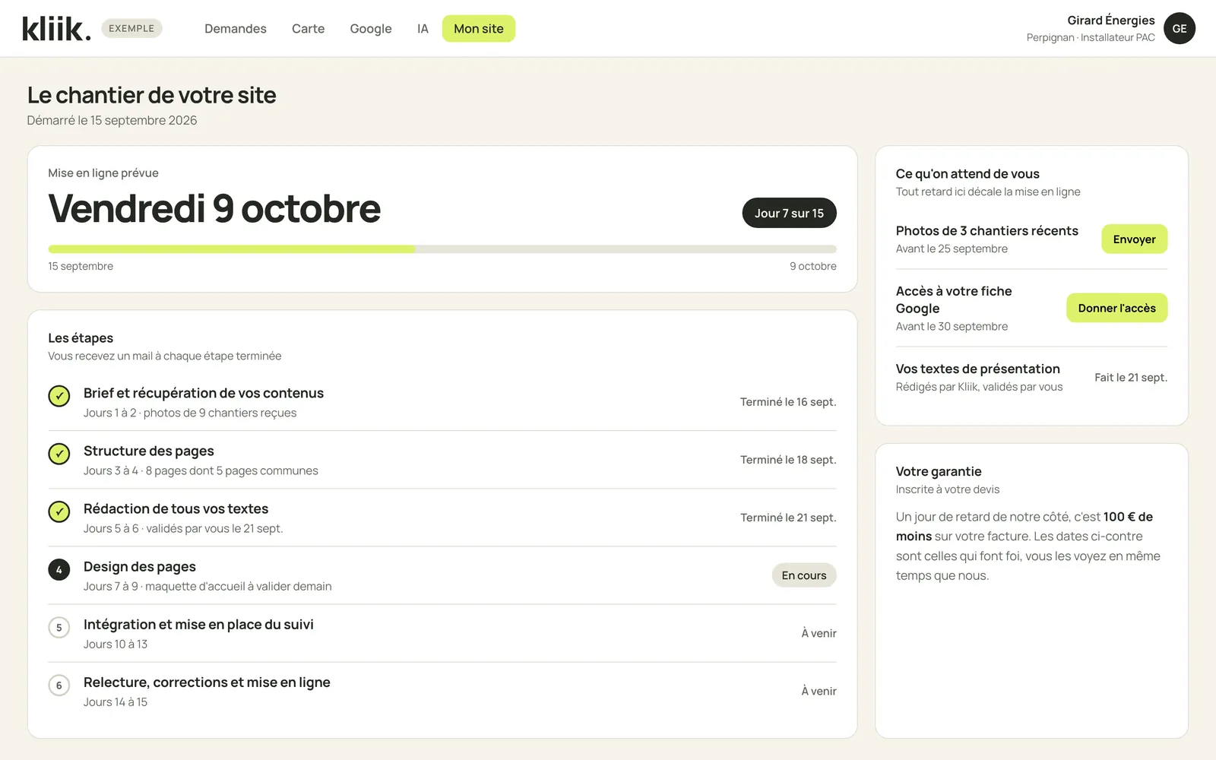Click Terminé le 18 sept. status
The image size is (1216, 760).
click(x=788, y=460)
